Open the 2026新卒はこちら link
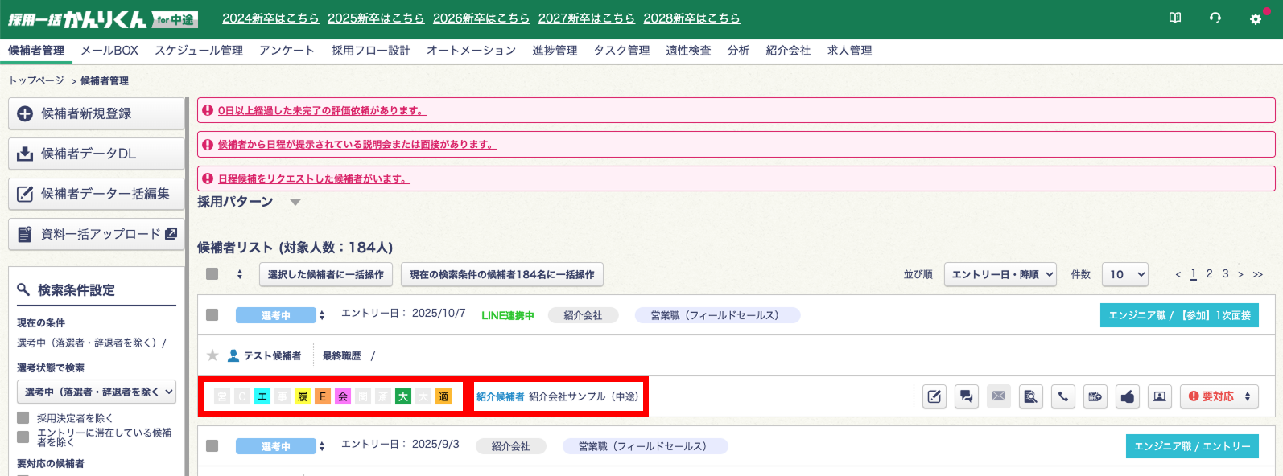Screen dimensions: 1283x476 (481, 18)
